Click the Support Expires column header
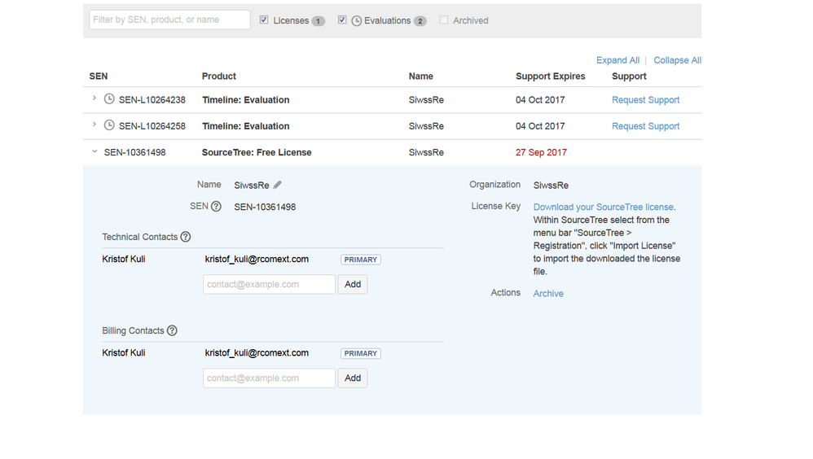Screen dimensions: 813x459 click(x=550, y=76)
